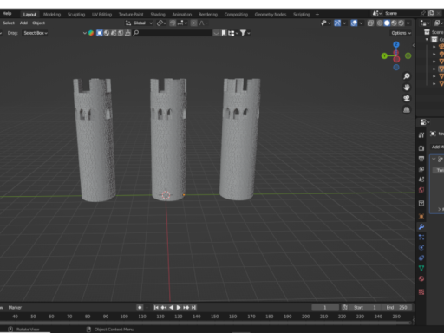Toggle proportional editing icon

pyautogui.click(x=193, y=23)
